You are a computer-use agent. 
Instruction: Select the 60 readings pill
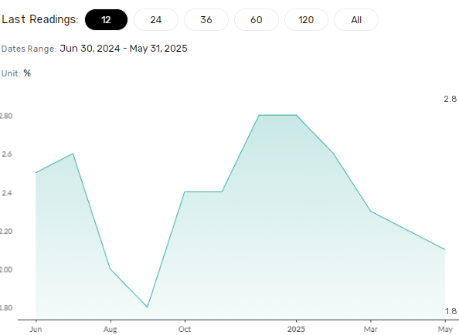point(256,19)
